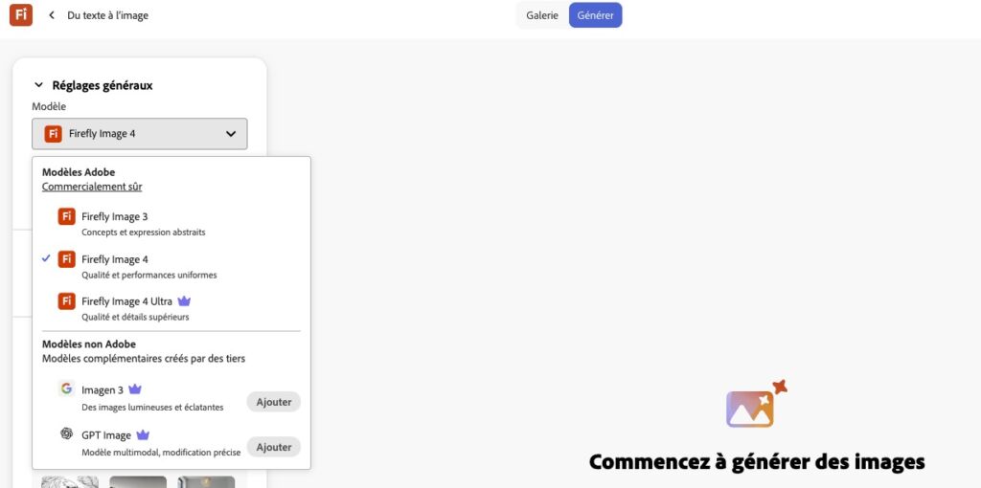Screen dimensions: 981x488
Task: Click the OpenAI GPT Image logo
Action: point(66,433)
